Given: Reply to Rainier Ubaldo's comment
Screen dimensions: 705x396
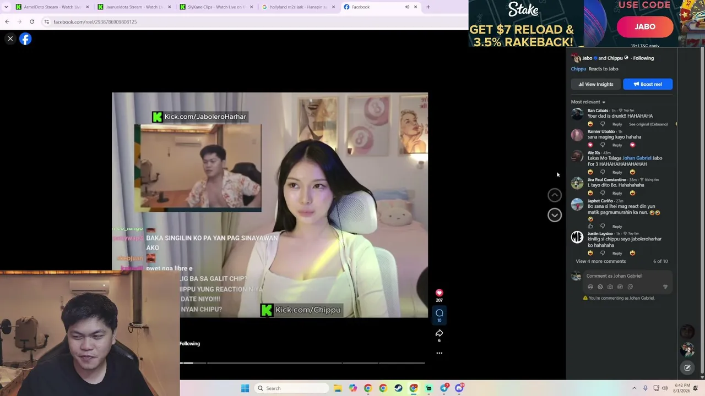Looking at the screenshot, I should point(617,145).
